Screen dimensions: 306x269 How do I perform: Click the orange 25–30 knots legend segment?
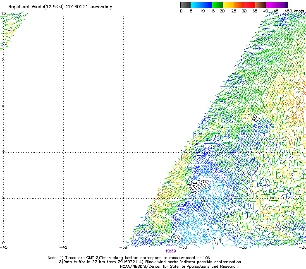pos(239,5)
